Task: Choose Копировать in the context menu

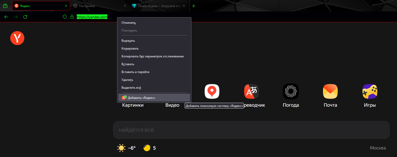Action: 154,49
